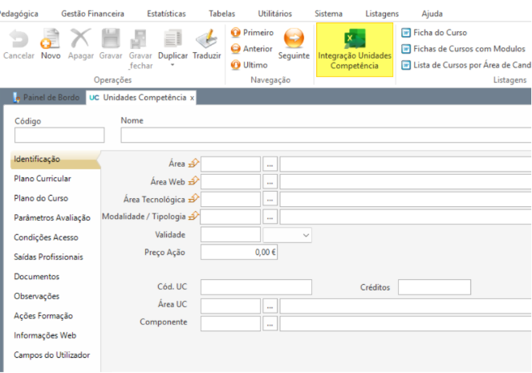This screenshot has height=373, width=532.
Task: Go to the Ultimo record
Action: click(249, 65)
